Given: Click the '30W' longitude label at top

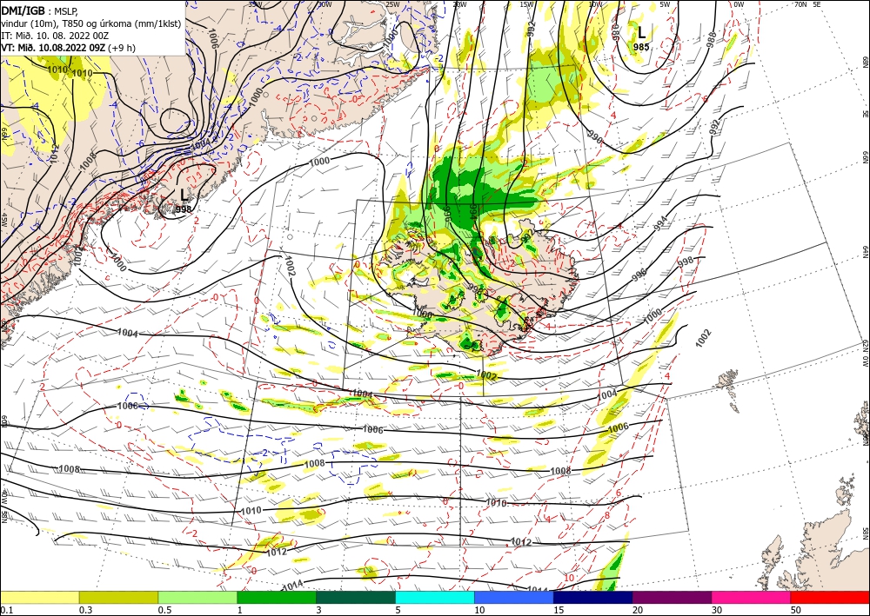Looking at the screenshot, I should 325,4.
